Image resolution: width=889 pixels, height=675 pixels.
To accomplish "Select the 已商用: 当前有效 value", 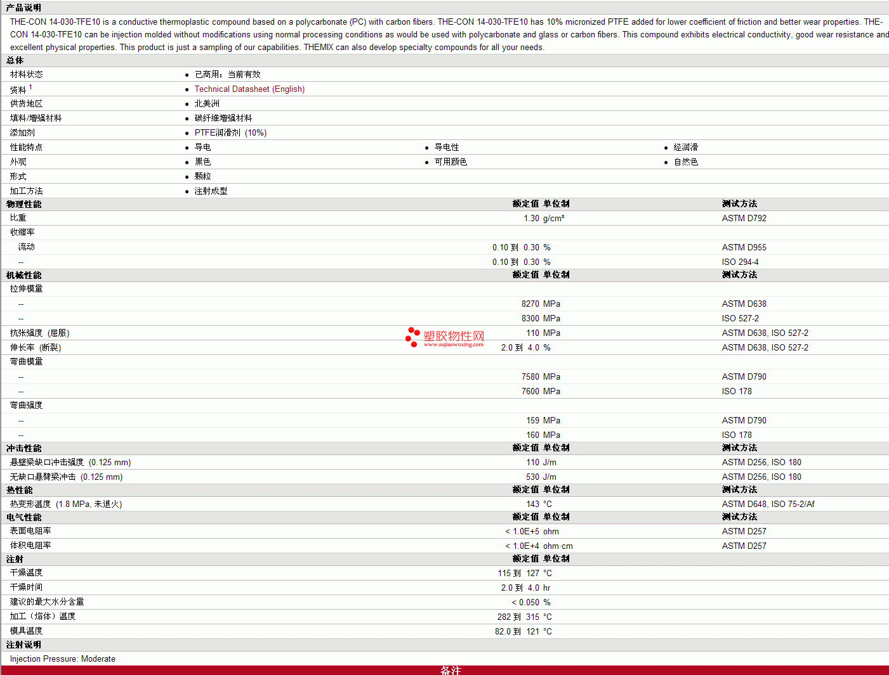I will click(228, 75).
